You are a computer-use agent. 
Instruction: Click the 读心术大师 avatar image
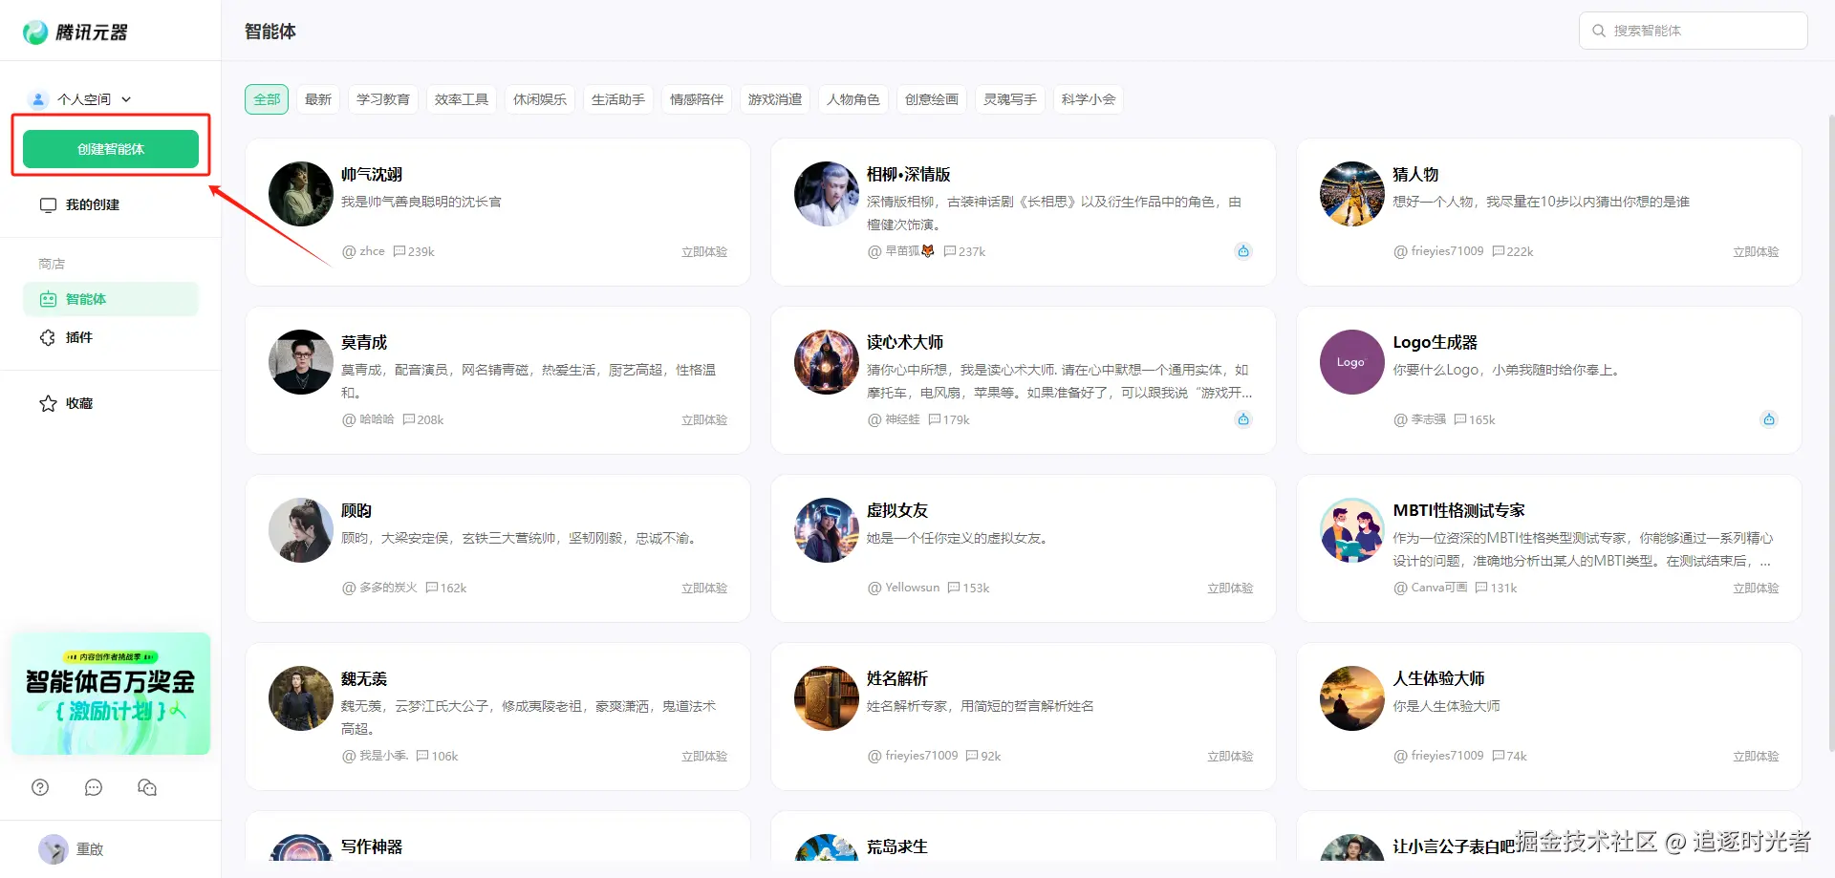coord(827,362)
